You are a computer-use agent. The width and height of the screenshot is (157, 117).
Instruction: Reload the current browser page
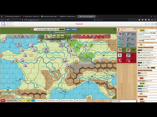[x=8, y=20]
